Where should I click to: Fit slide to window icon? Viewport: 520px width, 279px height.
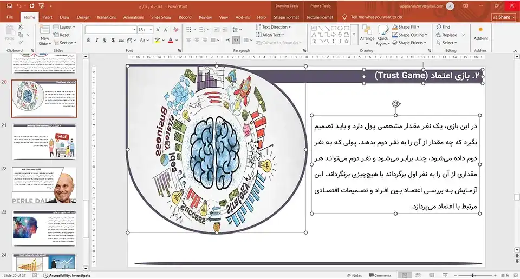point(516,275)
